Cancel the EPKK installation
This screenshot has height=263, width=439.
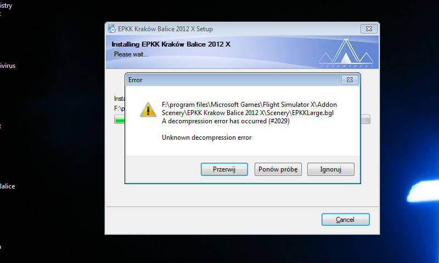coord(346,220)
